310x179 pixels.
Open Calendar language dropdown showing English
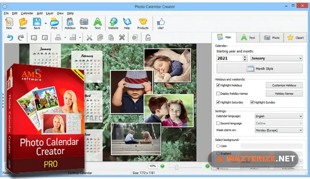tap(279, 116)
